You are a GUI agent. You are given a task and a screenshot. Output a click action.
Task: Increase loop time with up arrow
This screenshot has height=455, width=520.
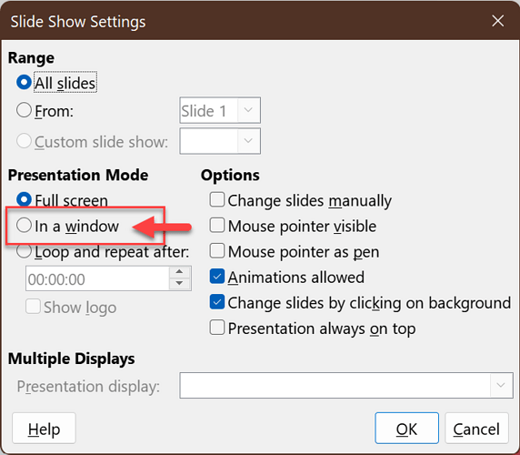pyautogui.click(x=179, y=272)
